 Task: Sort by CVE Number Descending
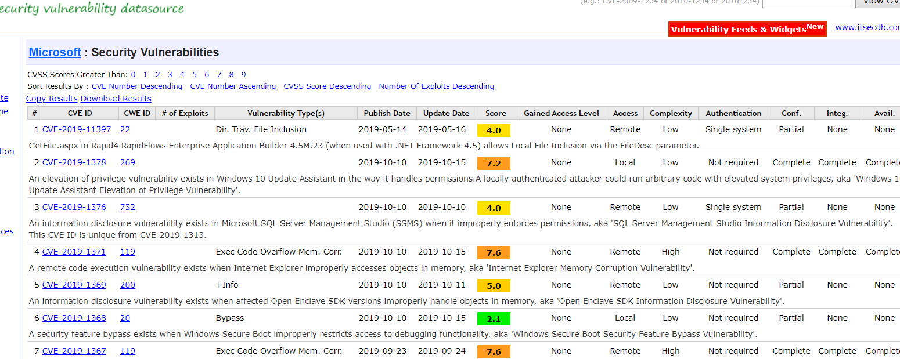[137, 86]
